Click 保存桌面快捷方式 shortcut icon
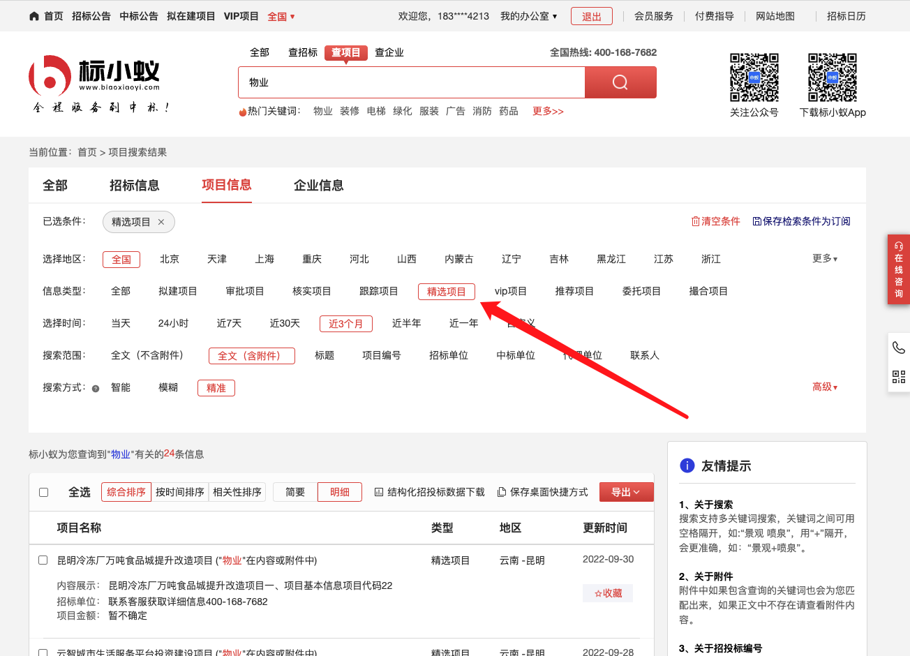This screenshot has height=656, width=910. [x=501, y=492]
